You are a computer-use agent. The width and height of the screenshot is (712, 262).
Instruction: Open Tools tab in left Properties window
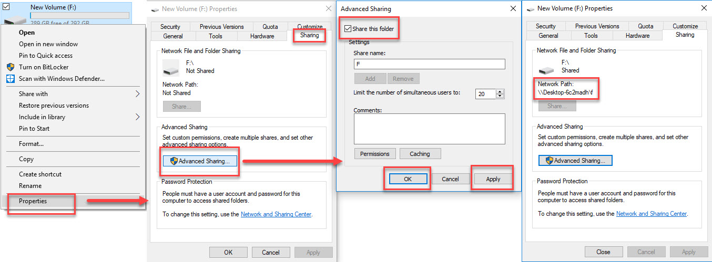coord(216,36)
